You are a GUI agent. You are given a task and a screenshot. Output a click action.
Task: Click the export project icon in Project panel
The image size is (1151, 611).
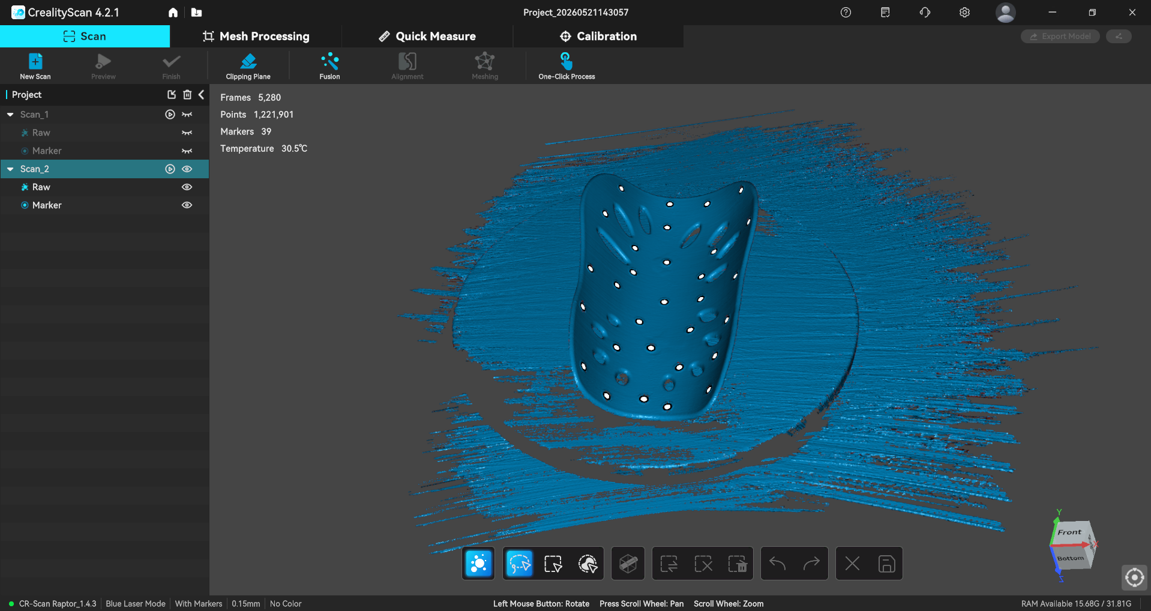(x=172, y=94)
